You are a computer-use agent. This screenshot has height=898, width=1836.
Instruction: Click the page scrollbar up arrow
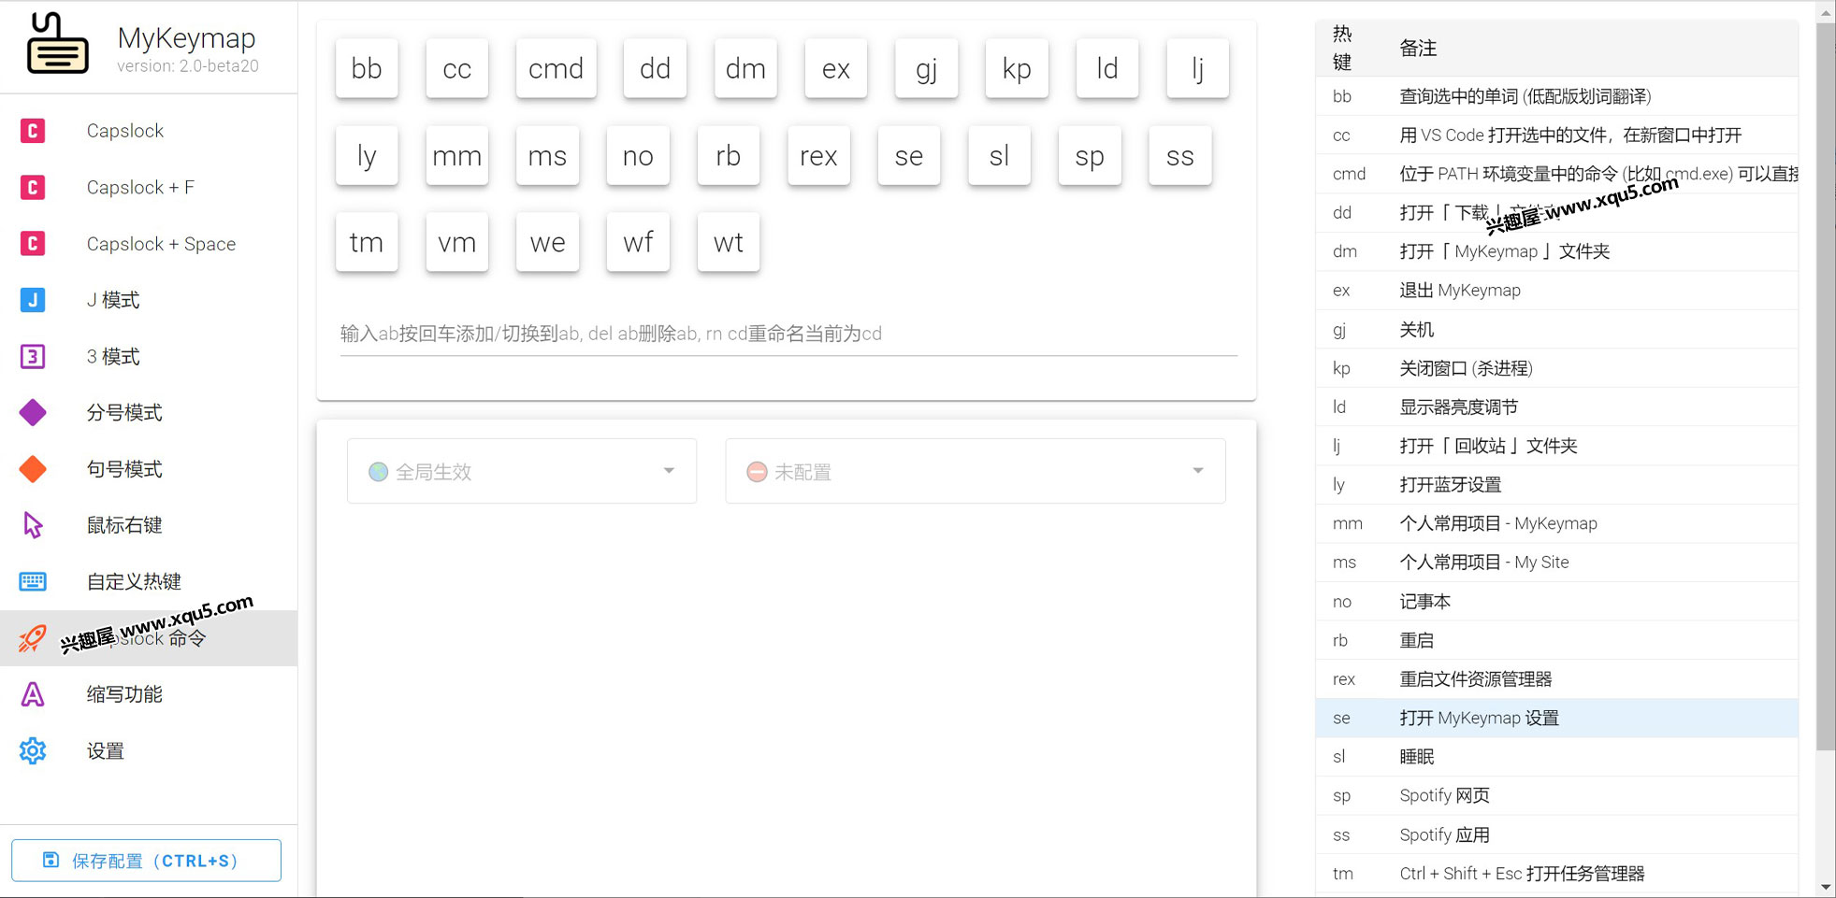(x=1826, y=13)
